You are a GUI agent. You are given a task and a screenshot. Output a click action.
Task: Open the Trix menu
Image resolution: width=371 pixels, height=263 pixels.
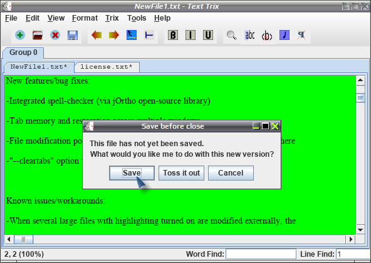[112, 18]
